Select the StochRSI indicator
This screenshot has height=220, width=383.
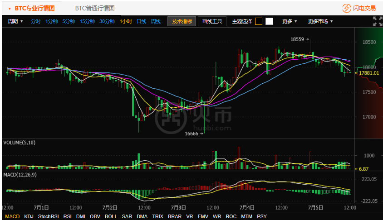pyautogui.click(x=49, y=216)
